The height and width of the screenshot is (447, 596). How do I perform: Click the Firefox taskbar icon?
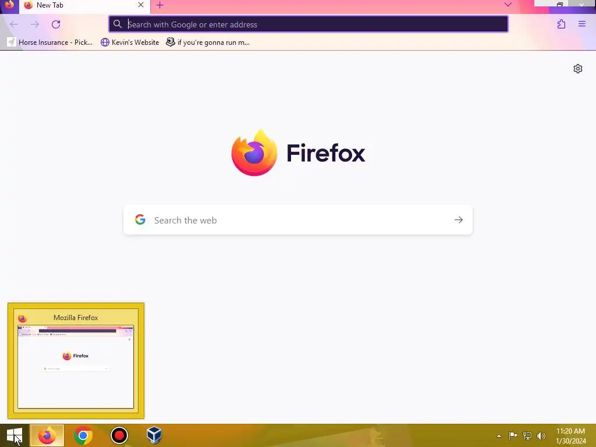coord(47,435)
